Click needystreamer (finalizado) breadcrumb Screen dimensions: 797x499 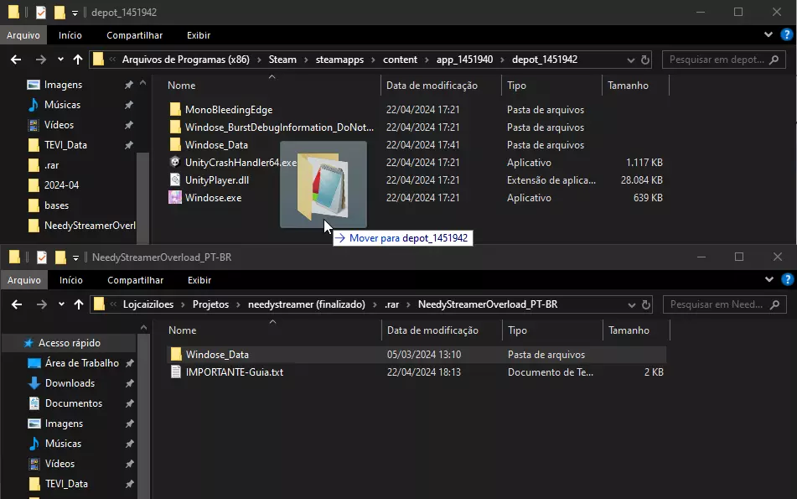tap(307, 304)
